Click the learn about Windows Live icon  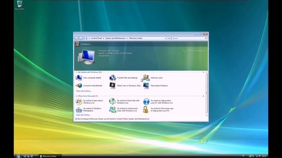coord(79,101)
